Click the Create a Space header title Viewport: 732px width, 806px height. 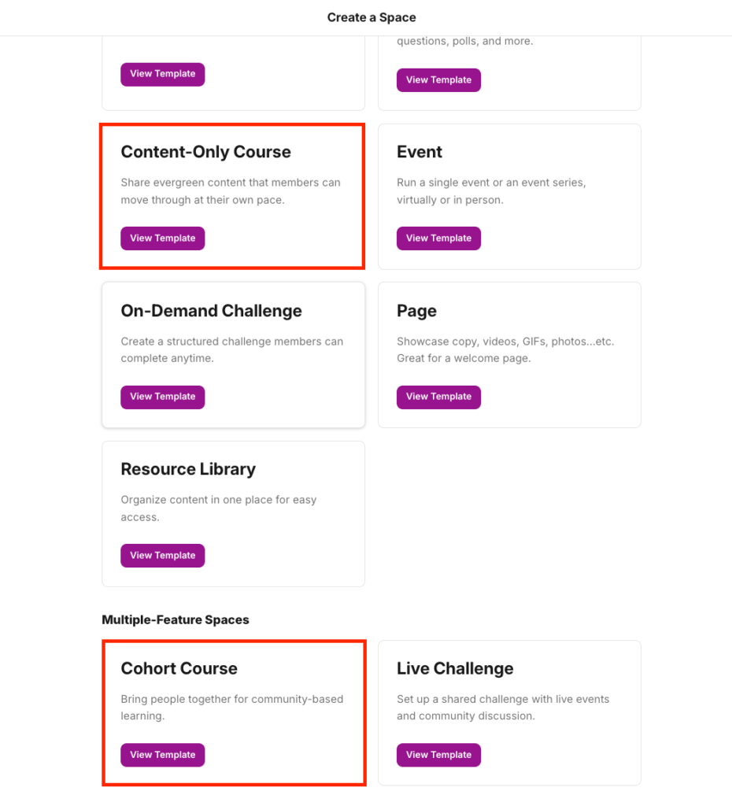point(372,17)
